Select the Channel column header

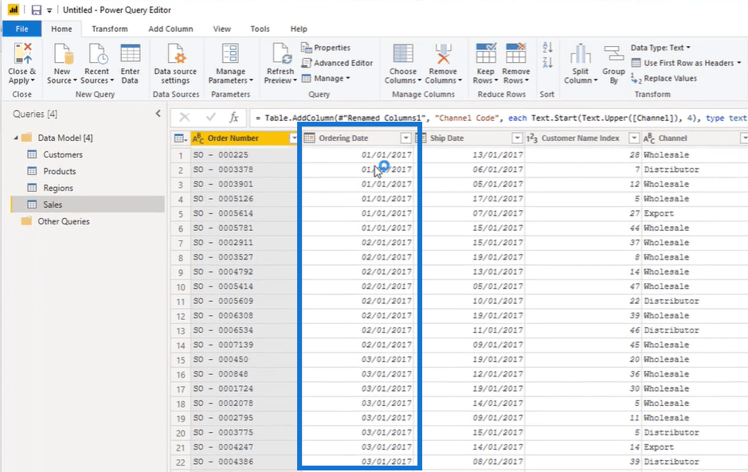click(695, 138)
